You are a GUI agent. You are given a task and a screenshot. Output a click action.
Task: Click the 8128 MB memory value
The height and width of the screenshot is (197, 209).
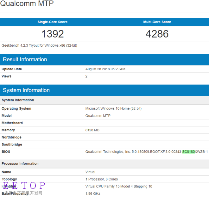click(92, 130)
